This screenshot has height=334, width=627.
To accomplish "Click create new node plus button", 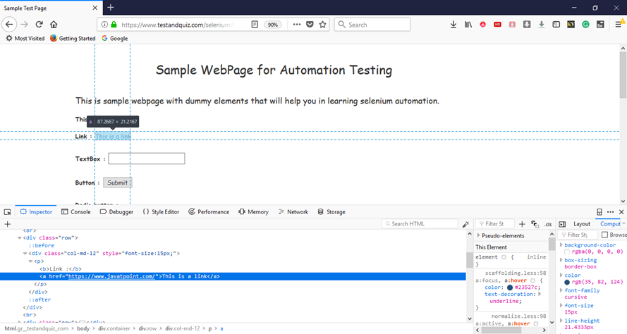I will [7, 224].
